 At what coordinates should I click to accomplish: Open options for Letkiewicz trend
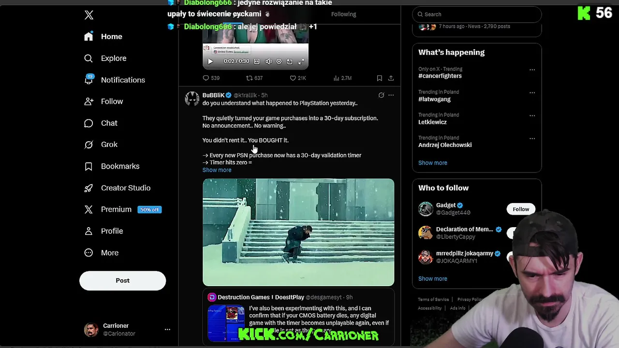(532, 116)
